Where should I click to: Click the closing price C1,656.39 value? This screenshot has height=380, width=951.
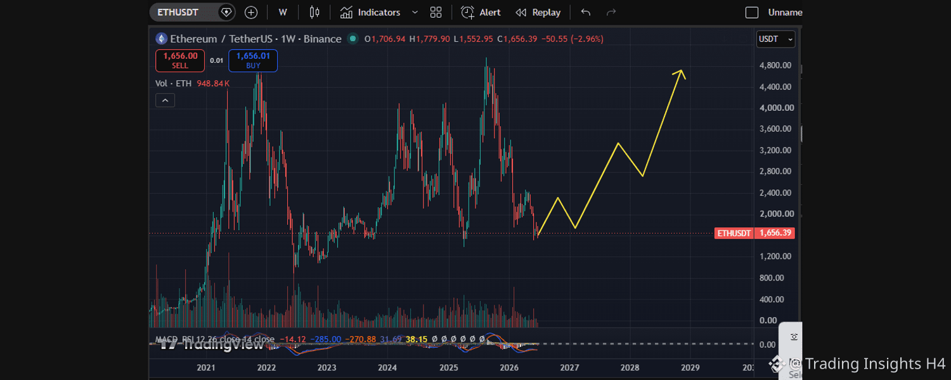[x=517, y=39]
